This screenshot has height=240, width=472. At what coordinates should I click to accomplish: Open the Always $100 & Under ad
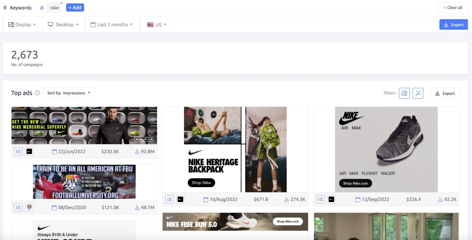click(x=84, y=231)
